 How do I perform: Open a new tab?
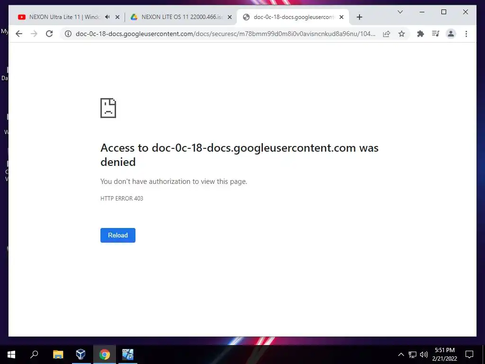(x=359, y=17)
